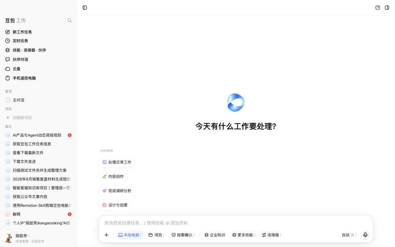The image size is (395, 247).
Task: Click the new window icon top right
Action: point(377,8)
